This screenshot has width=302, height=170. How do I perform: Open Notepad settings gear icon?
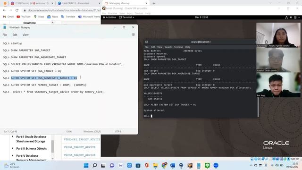(133, 34)
